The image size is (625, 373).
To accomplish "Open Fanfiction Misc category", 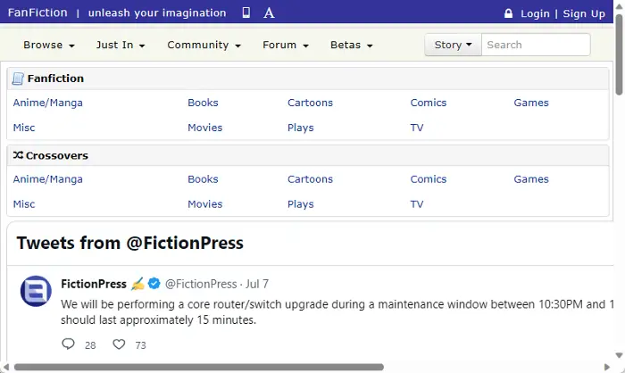I will click(24, 128).
